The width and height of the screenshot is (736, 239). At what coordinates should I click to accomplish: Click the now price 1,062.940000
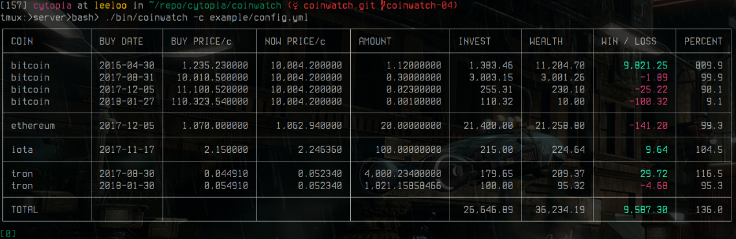pyautogui.click(x=309, y=125)
